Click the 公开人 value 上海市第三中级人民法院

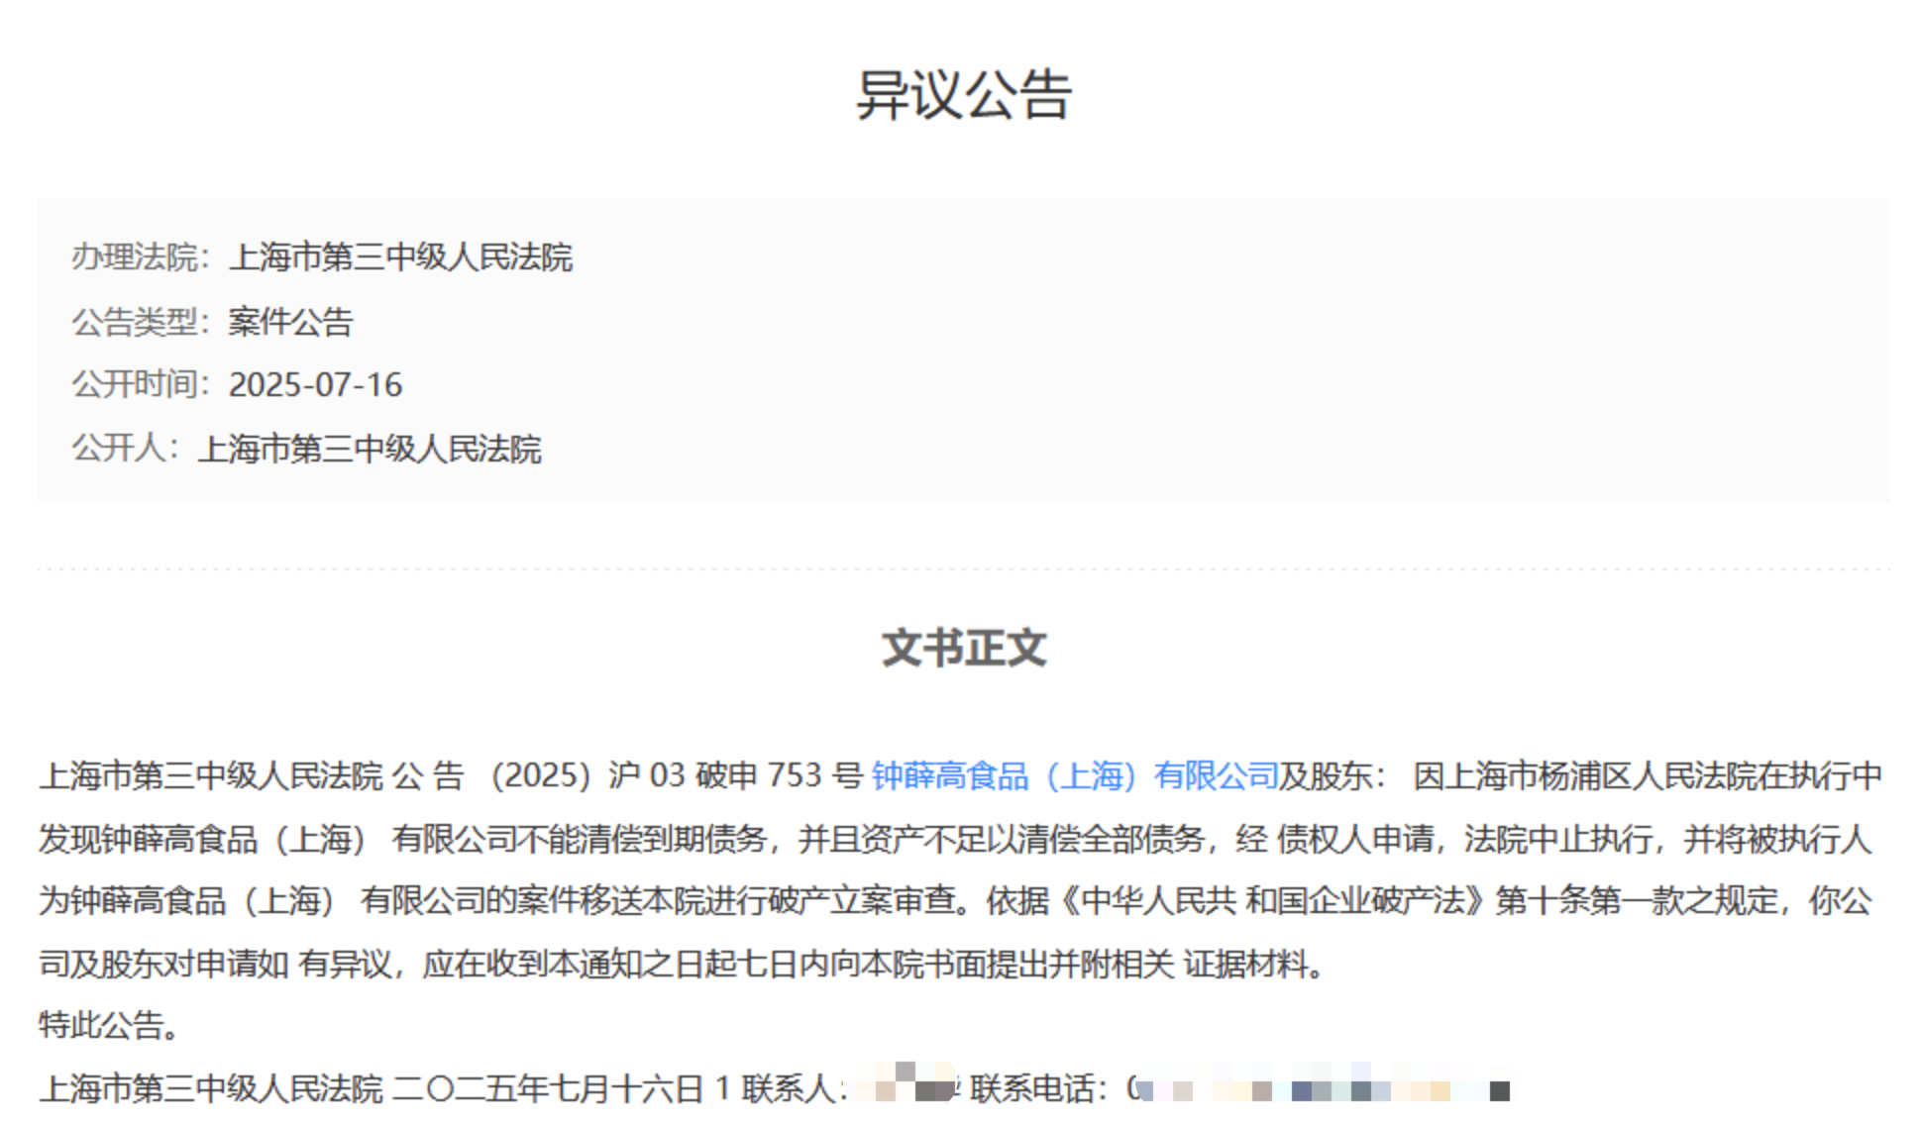tap(370, 450)
